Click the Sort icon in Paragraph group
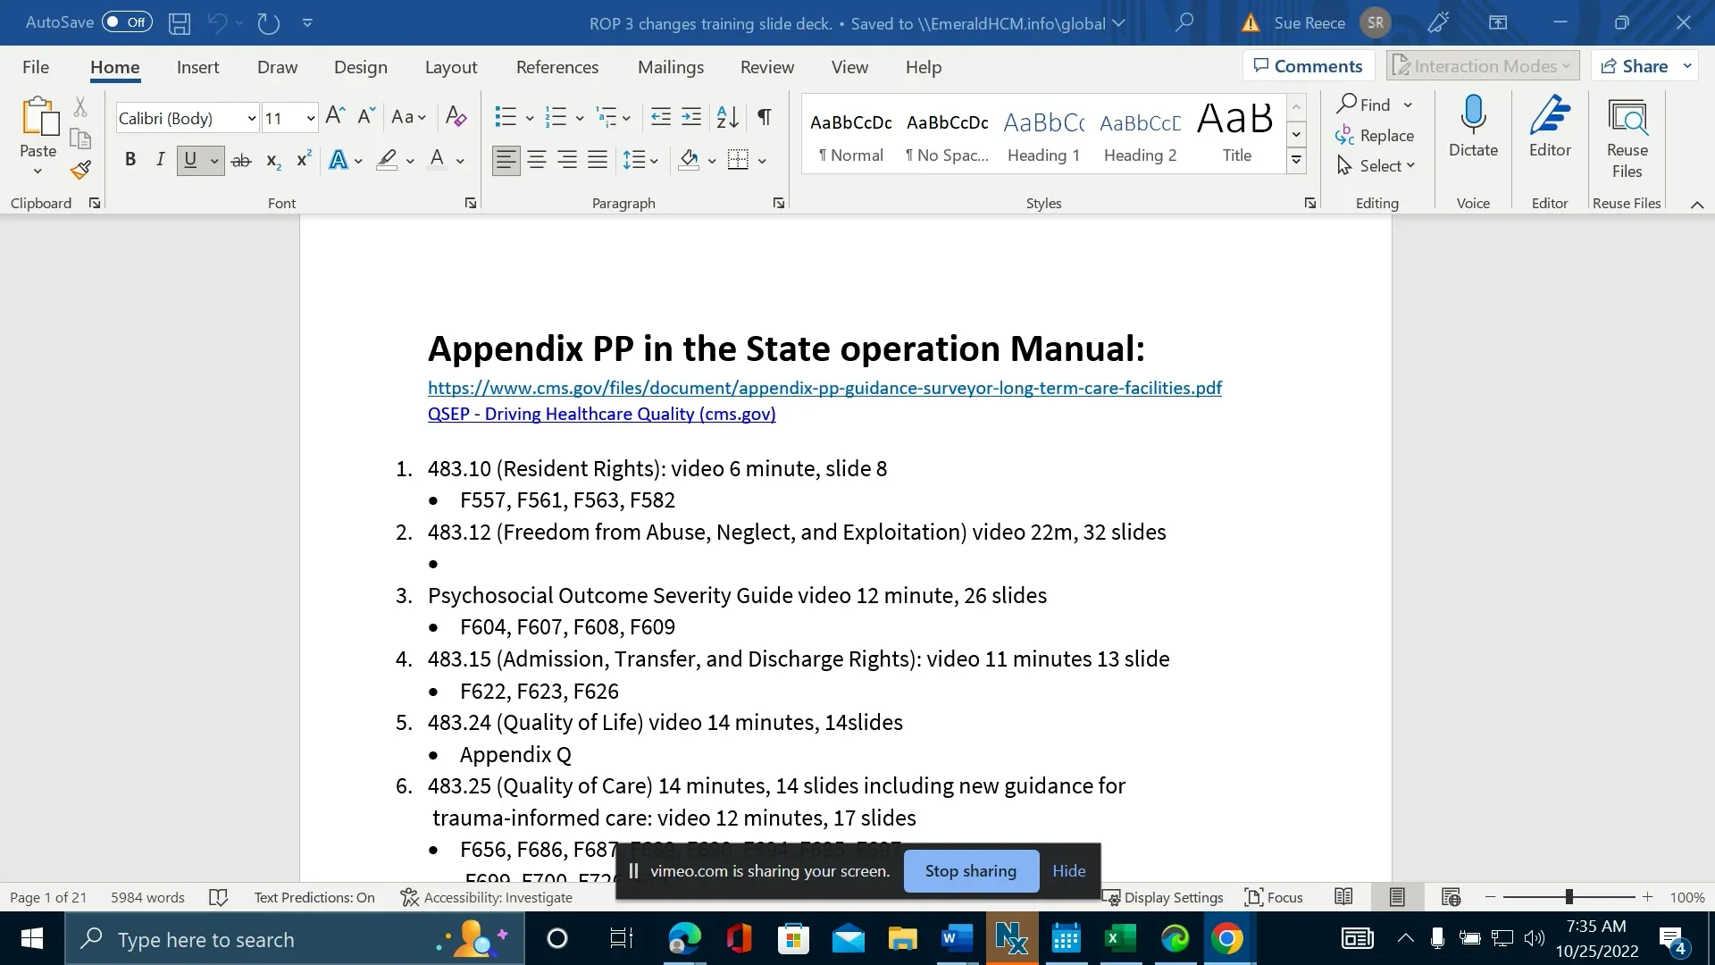The height and width of the screenshot is (965, 1715). point(727,117)
